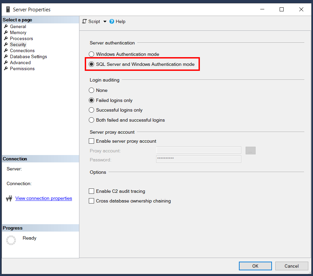Click the OK button
The width and height of the screenshot is (313, 276).
coord(255,266)
